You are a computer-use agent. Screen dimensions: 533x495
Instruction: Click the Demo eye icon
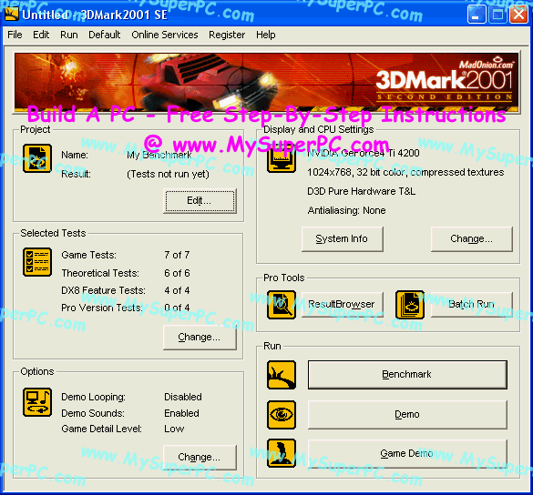pyautogui.click(x=282, y=415)
